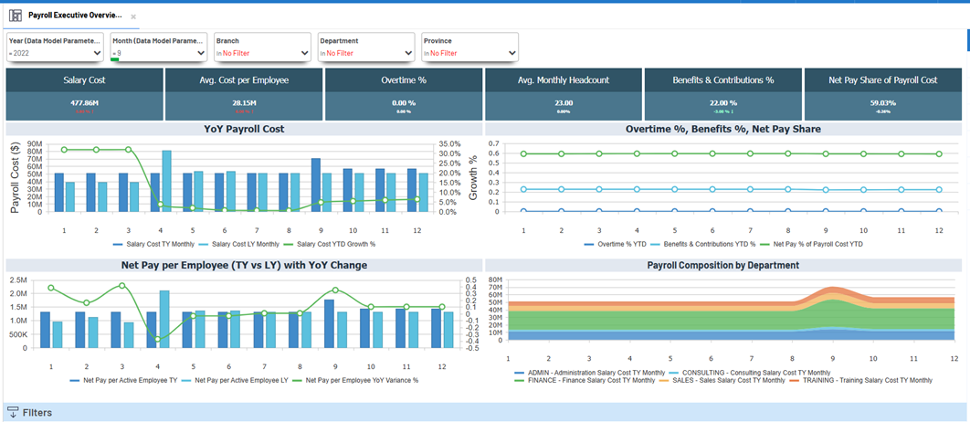Expand the Department filter dropdown
This screenshot has height=422, width=970.
[x=408, y=53]
